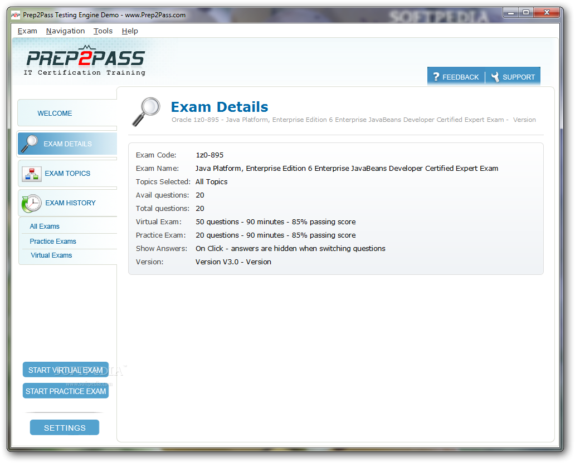
Task: Click Version V3.0 value
Action: (x=233, y=262)
